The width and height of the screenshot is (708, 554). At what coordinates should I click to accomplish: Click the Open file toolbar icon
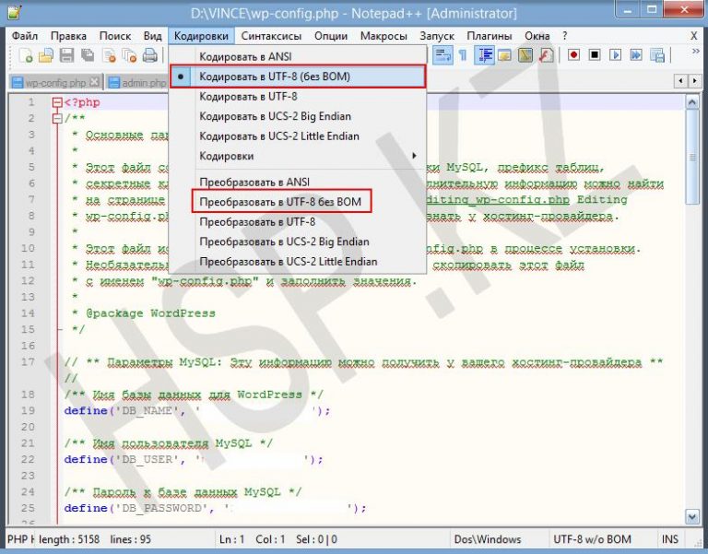[46, 56]
